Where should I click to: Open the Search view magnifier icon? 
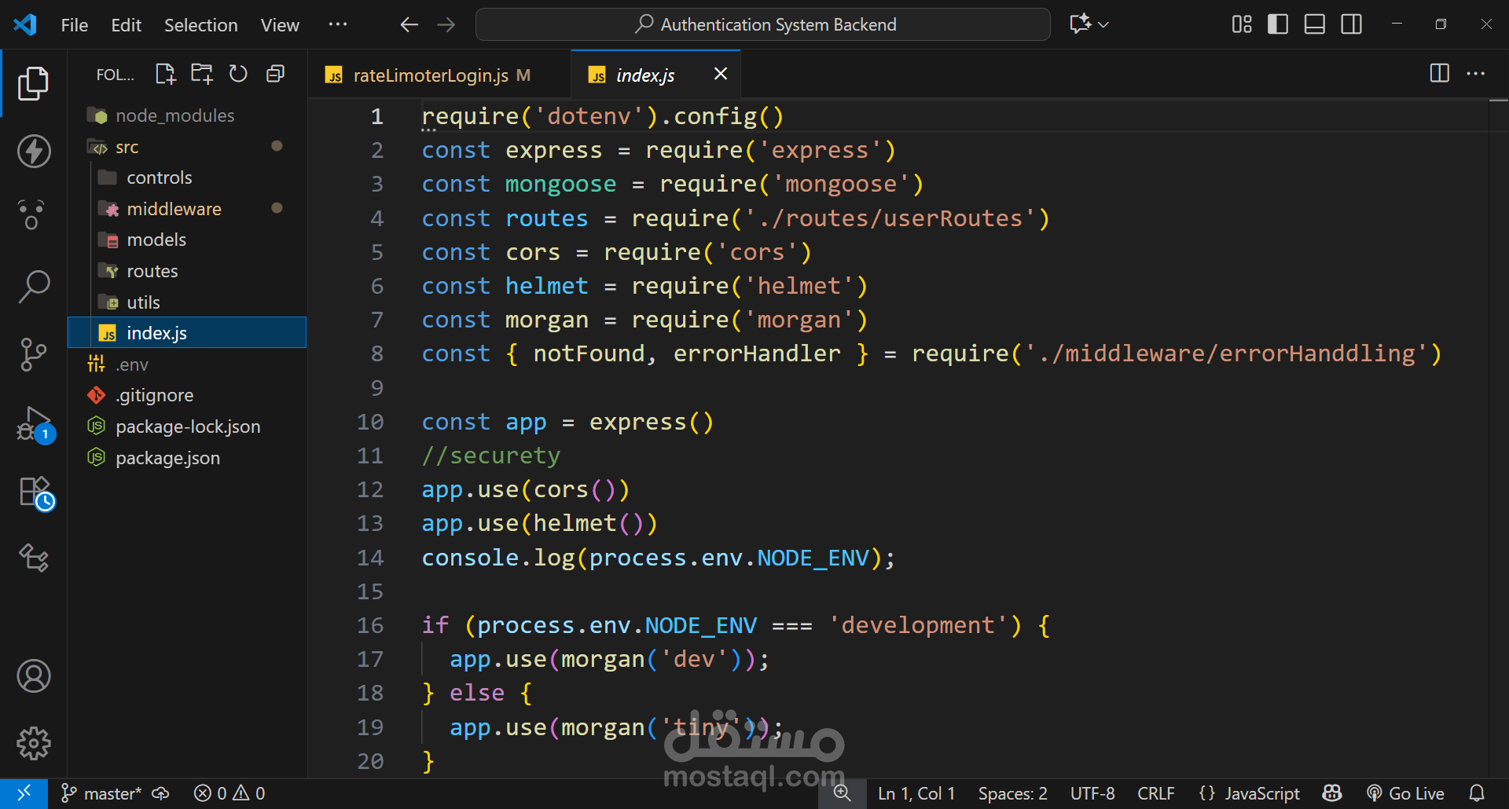coord(34,287)
